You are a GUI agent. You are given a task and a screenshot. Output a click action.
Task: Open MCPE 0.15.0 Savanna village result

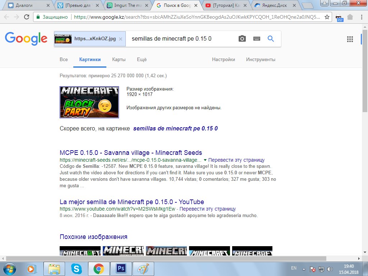(x=131, y=153)
